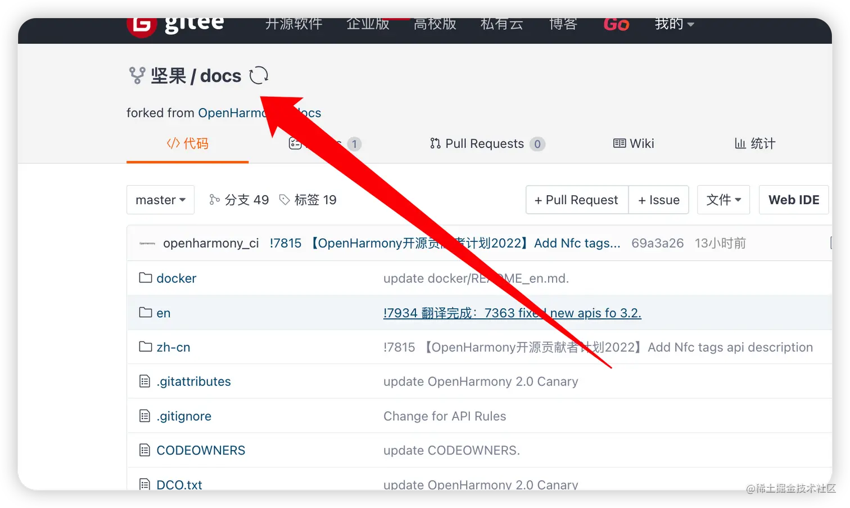The image size is (850, 508).
Task: Open .gitattributes row's OpenHarmony 2.0 Canary message
Action: [481, 381]
